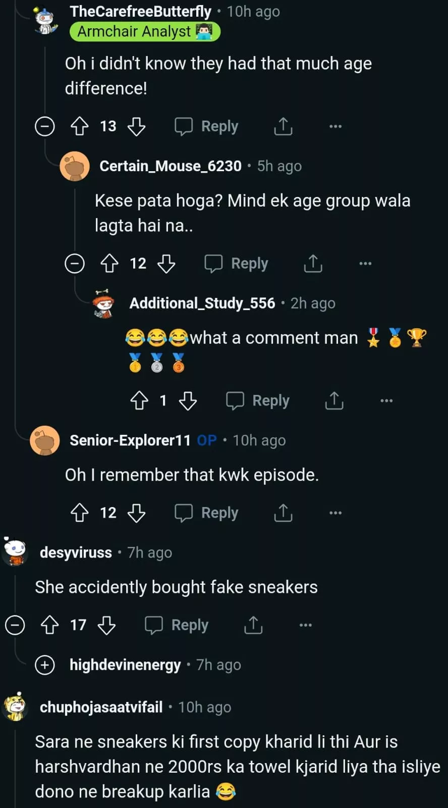This screenshot has width=448, height=808.
Task: Reply to TheCarefreeButterfly's comment
Action: pos(206,126)
